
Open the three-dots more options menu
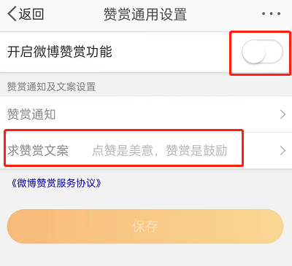[271, 14]
